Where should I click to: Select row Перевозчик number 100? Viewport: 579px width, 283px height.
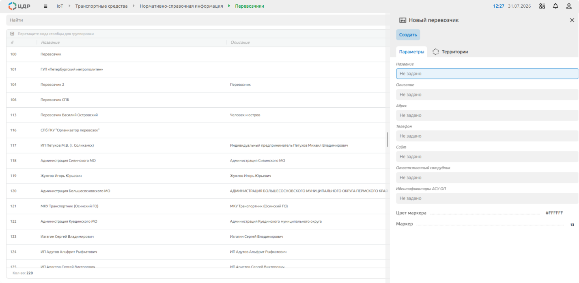(197, 54)
